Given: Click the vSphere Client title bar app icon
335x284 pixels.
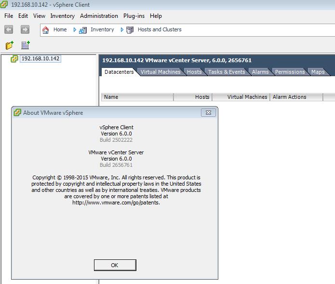Looking at the screenshot, I should pos(4,4).
